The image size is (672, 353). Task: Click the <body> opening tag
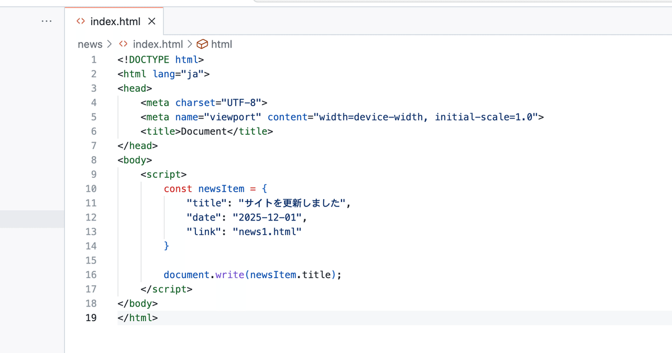(135, 160)
